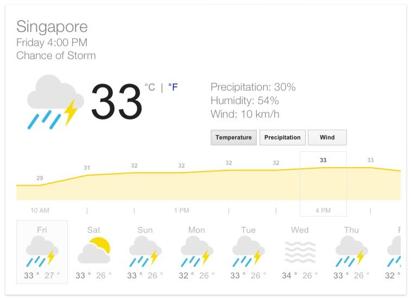
Task: Select the 1 PM time marker
Action: pyautogui.click(x=181, y=211)
